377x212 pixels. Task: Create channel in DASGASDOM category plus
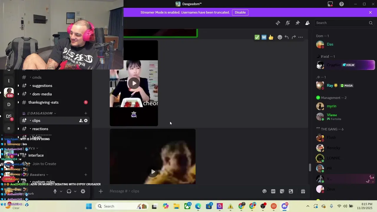(x=86, y=113)
